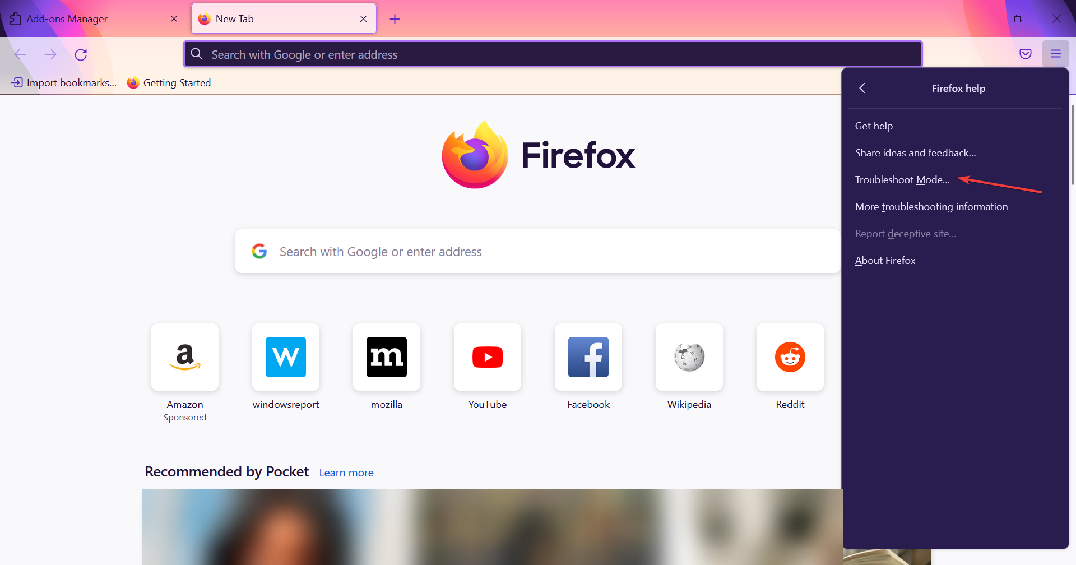Reload the current page
The height and width of the screenshot is (565, 1076).
[81, 54]
